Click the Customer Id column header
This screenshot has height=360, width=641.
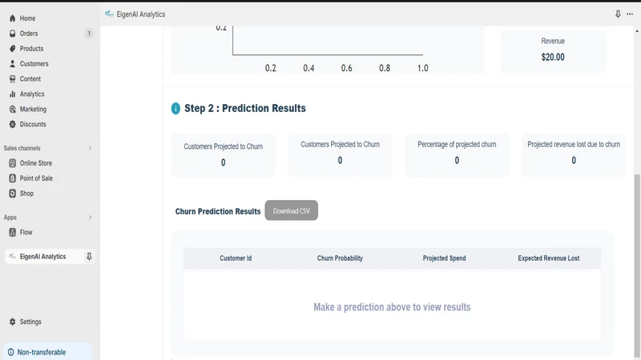tap(236, 258)
